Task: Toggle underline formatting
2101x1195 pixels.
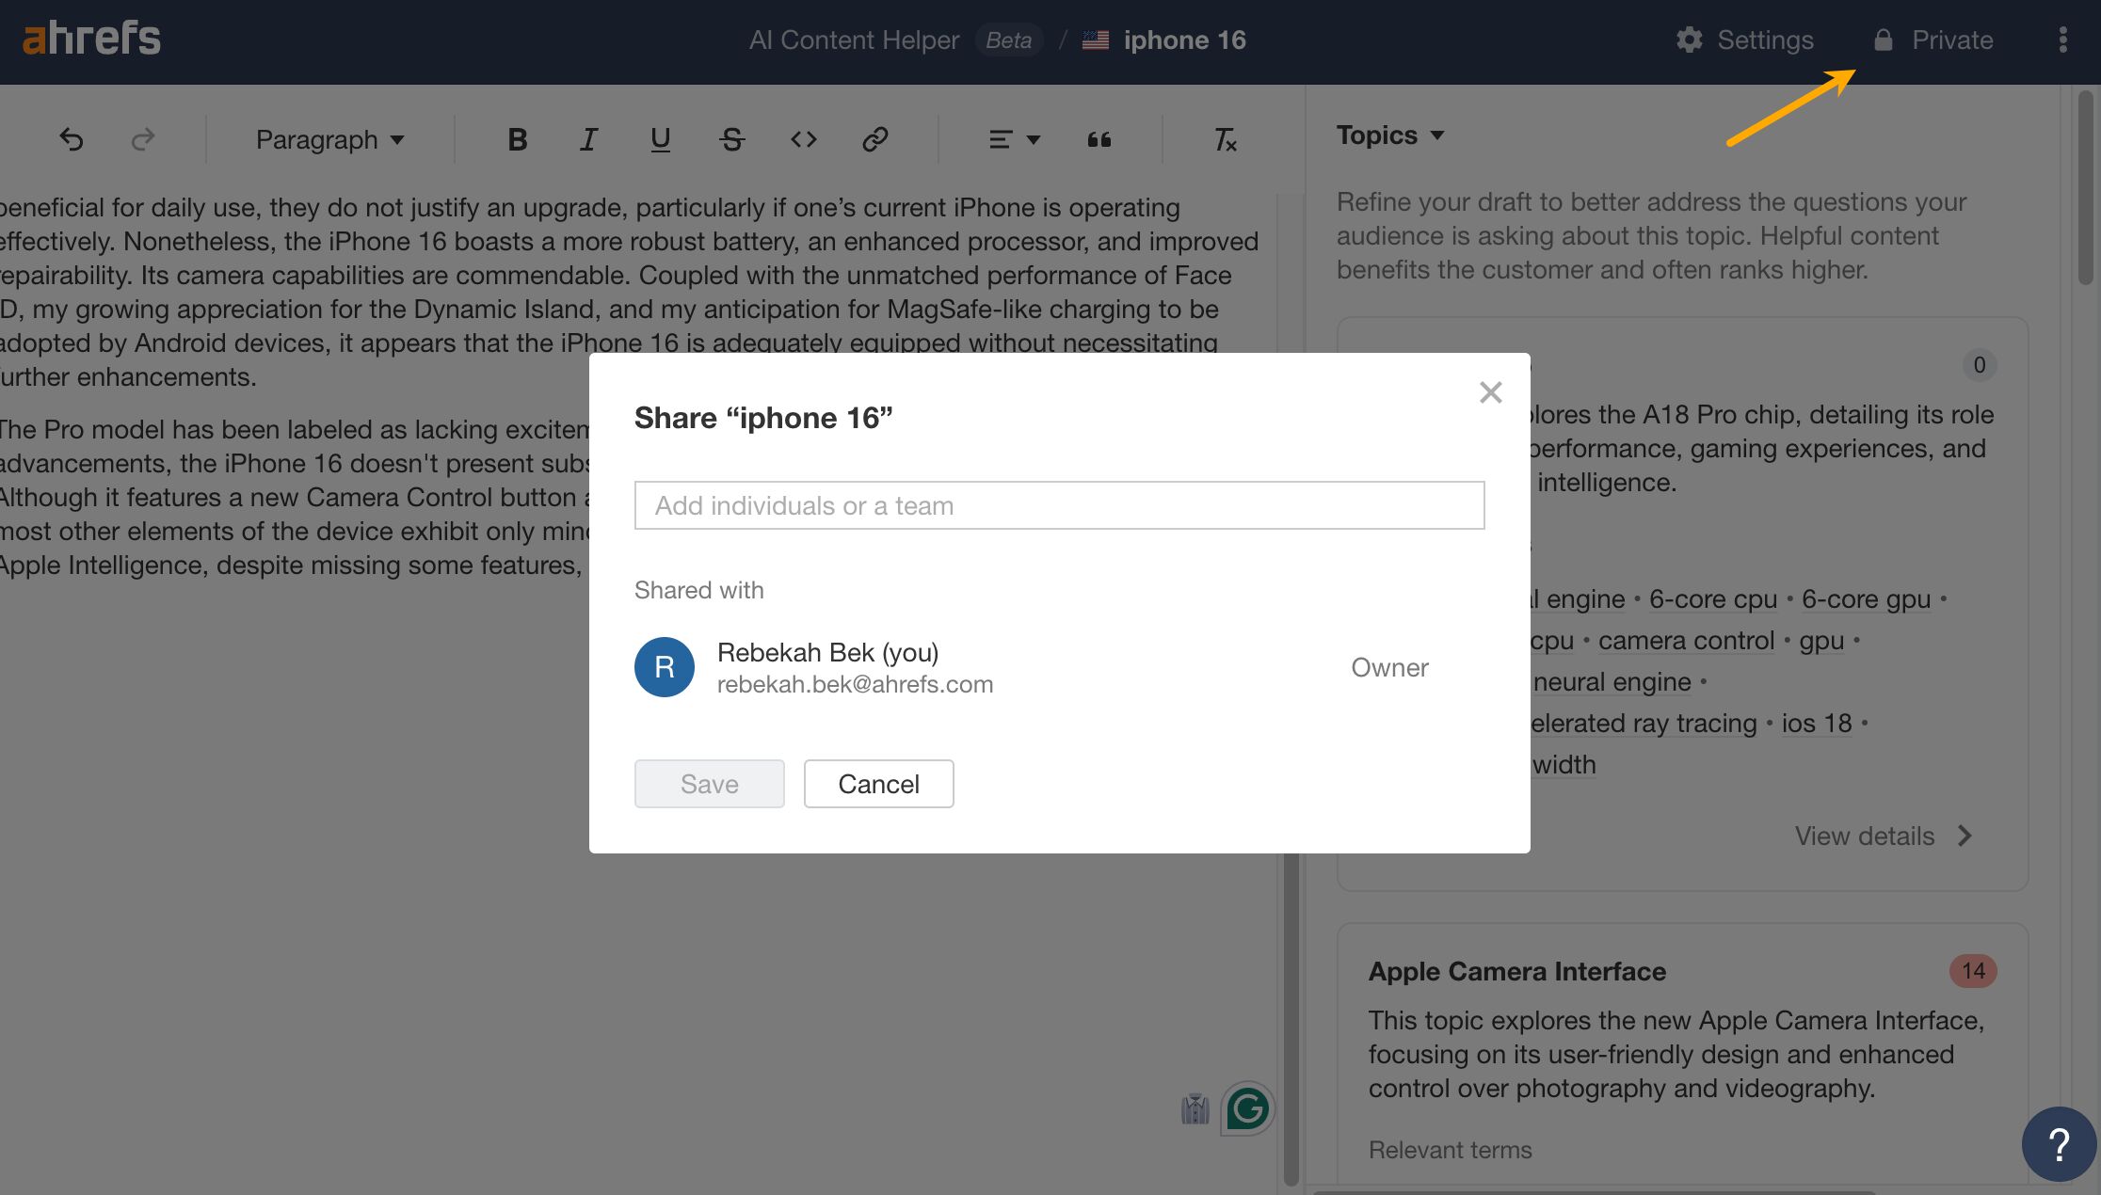Action: [x=660, y=139]
